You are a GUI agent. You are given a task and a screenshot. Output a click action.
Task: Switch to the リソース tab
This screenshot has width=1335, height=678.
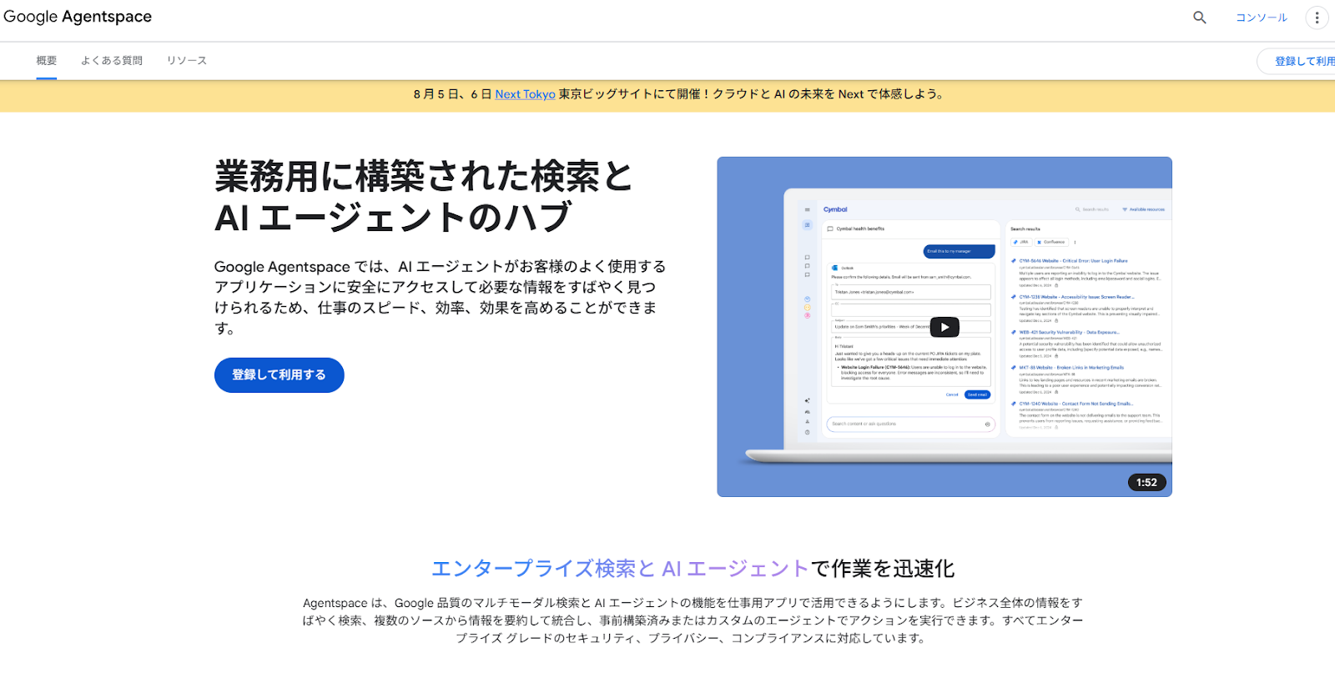[x=187, y=61]
